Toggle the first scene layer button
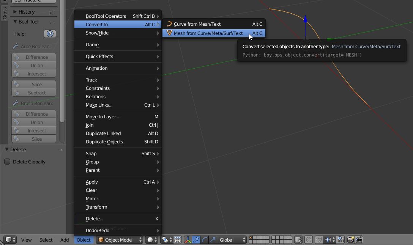413x245 pixels. pyautogui.click(x=251, y=238)
